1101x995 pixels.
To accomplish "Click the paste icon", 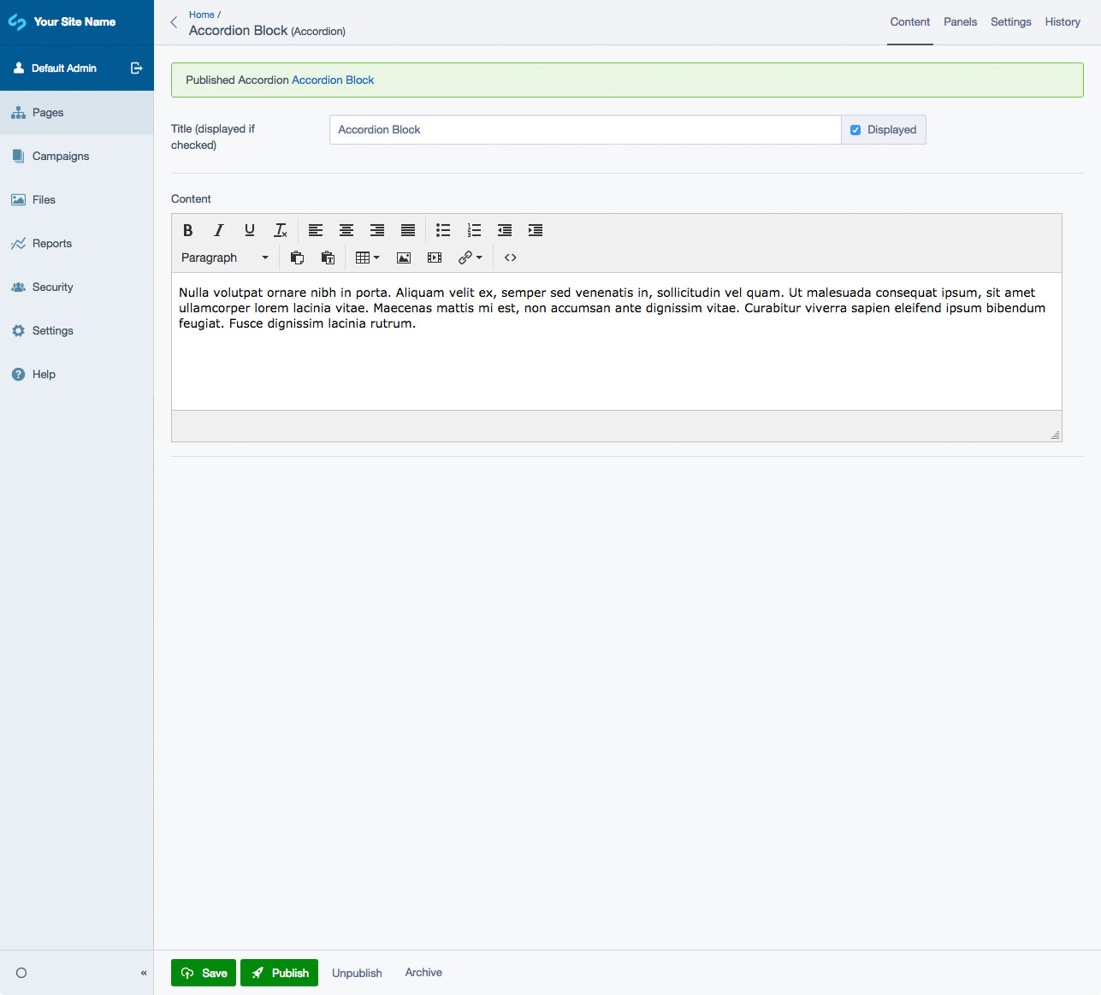I will pos(297,258).
